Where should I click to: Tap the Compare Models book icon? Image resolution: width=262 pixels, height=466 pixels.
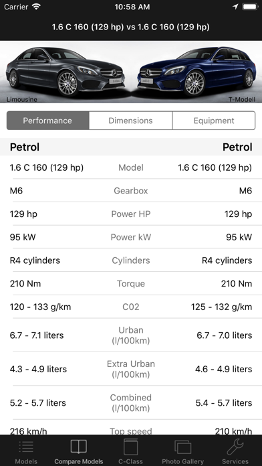[79, 447]
